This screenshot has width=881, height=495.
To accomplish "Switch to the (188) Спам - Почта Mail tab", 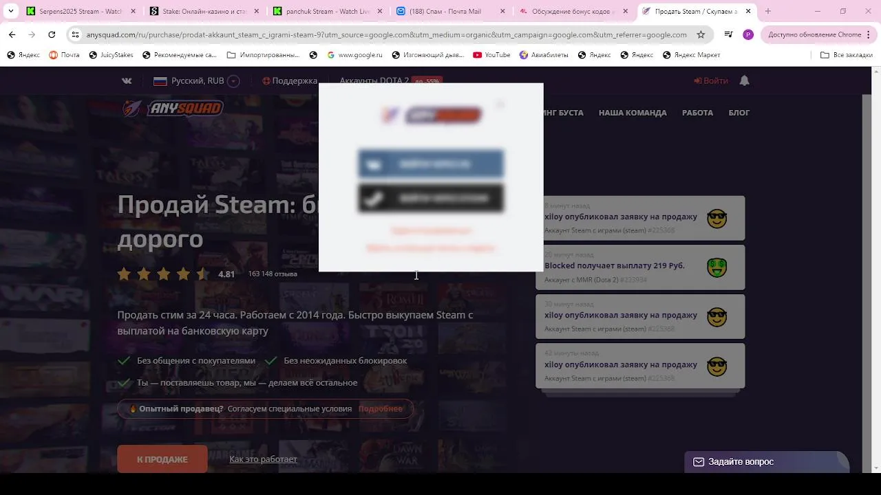I will tap(445, 11).
